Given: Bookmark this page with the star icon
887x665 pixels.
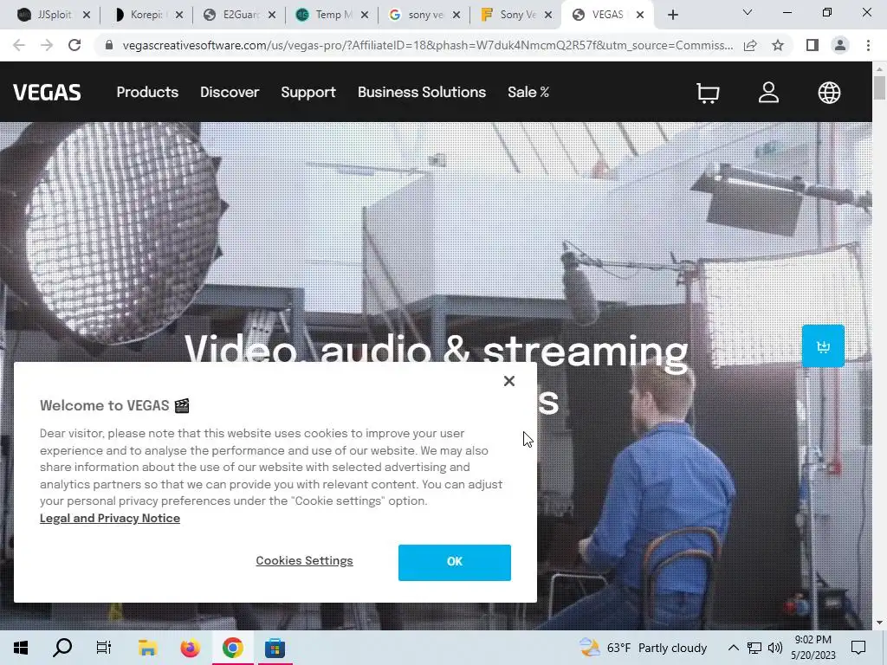Looking at the screenshot, I should [x=778, y=45].
